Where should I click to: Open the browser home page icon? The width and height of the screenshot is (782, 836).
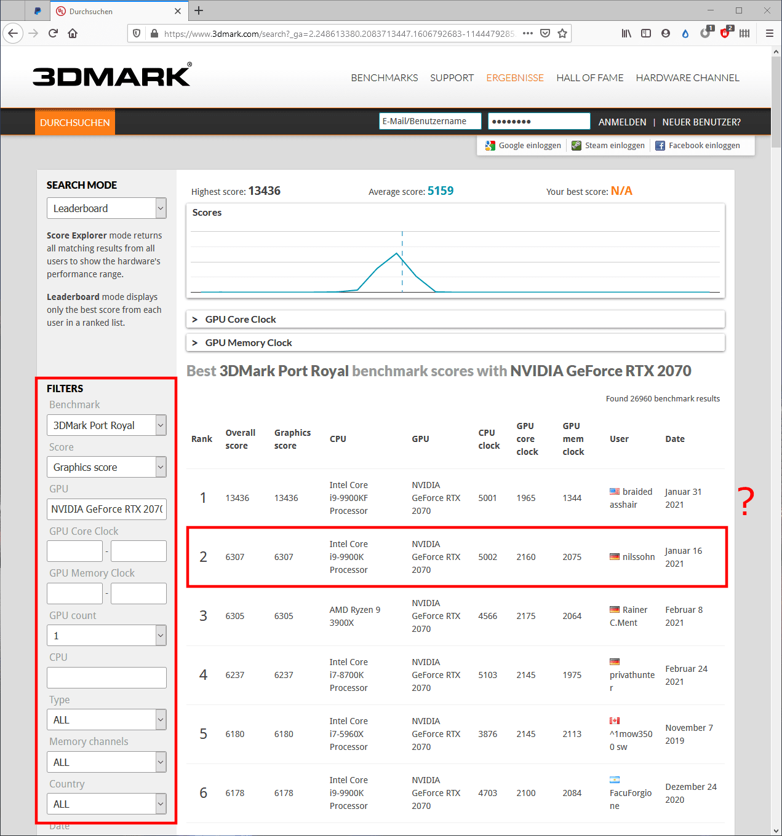(x=73, y=33)
